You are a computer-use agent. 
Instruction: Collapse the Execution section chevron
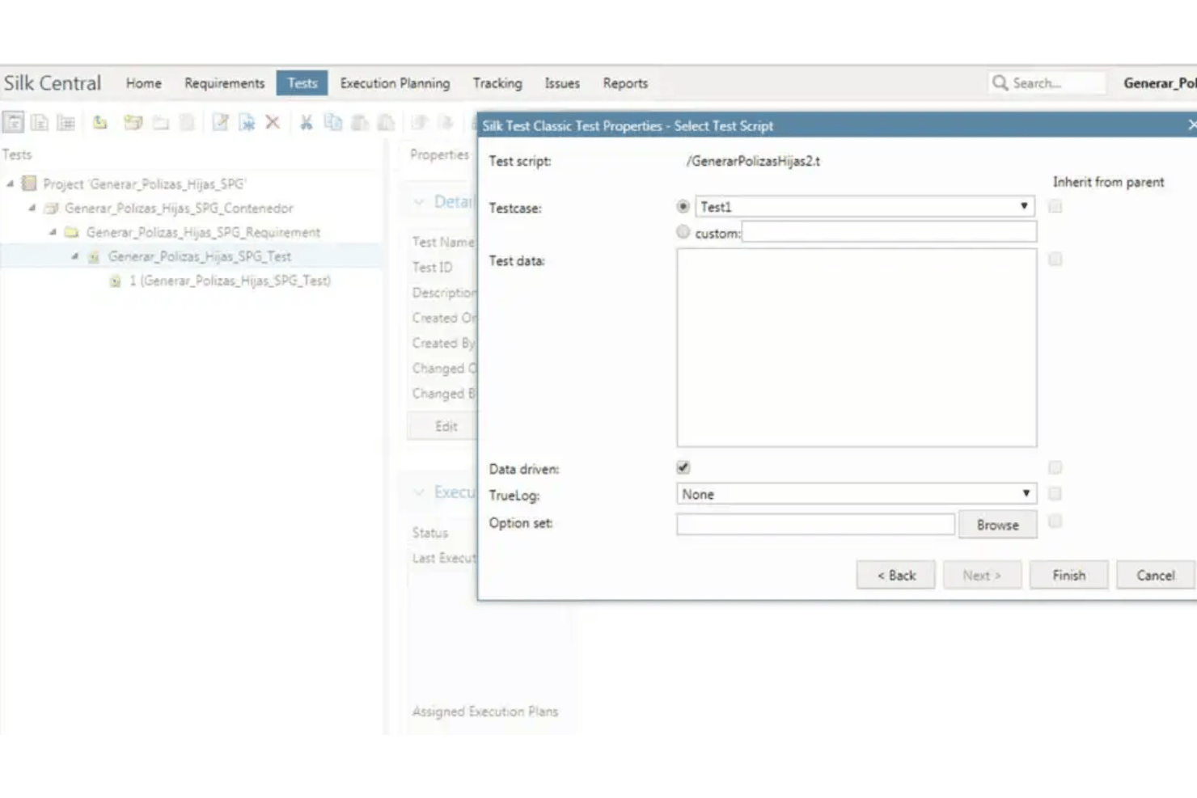pyautogui.click(x=419, y=492)
